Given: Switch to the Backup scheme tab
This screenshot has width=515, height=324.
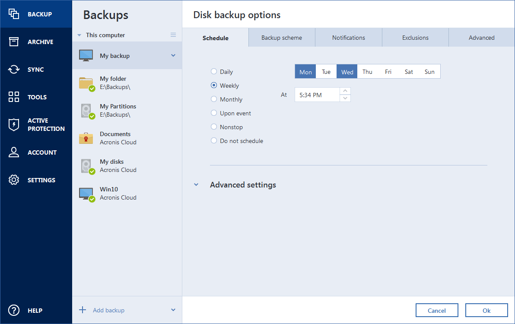Looking at the screenshot, I should tap(282, 38).
